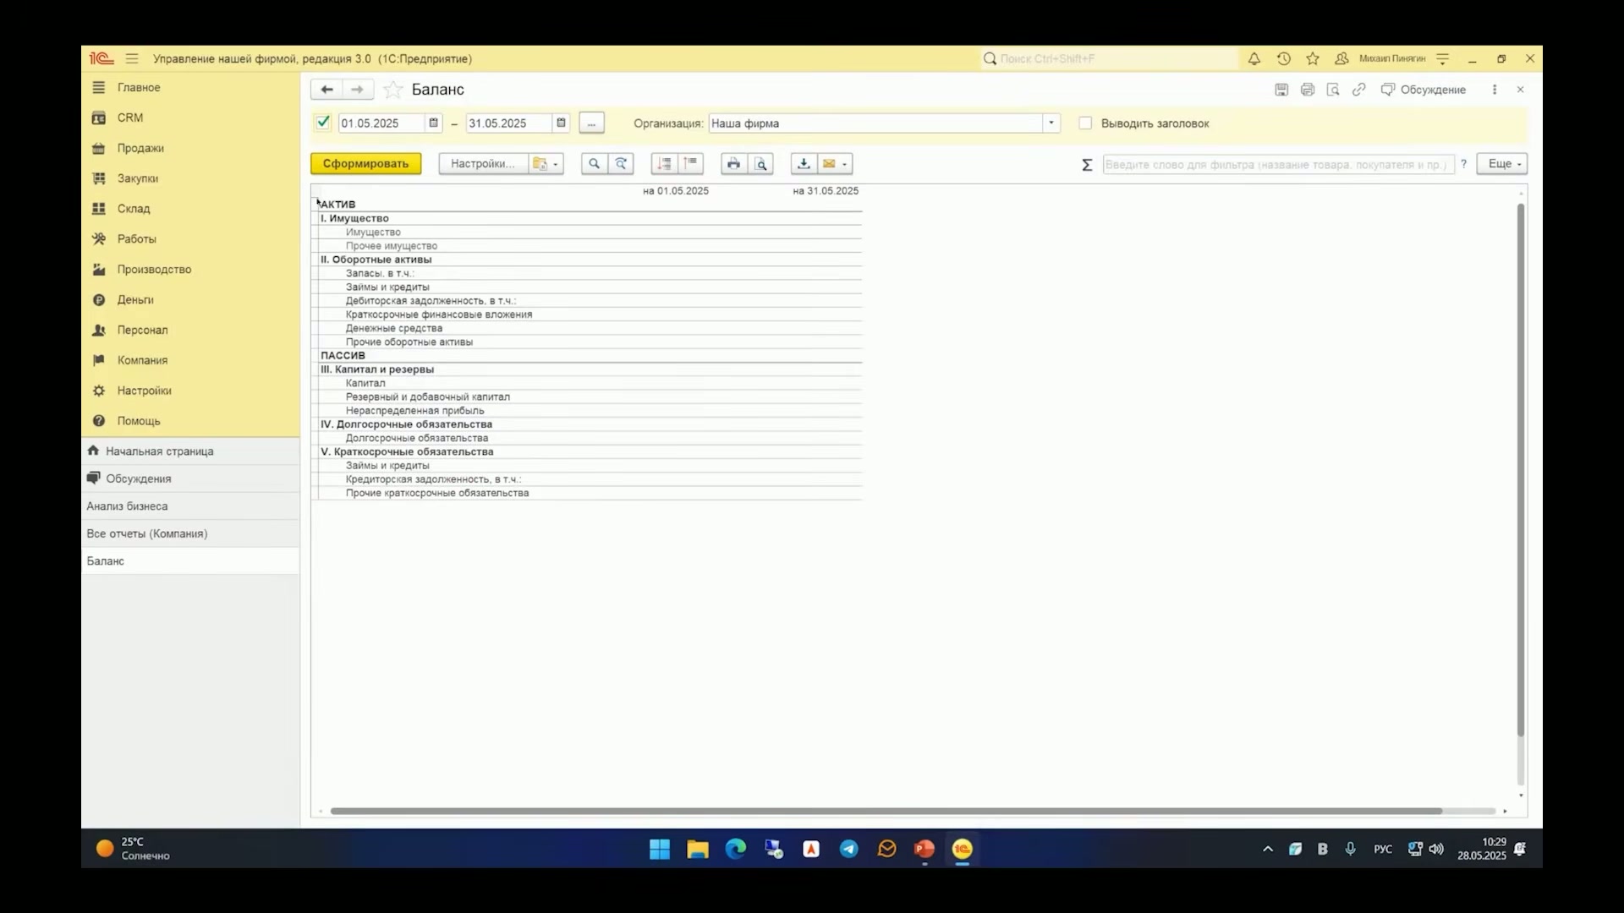This screenshot has width=1624, height=913.
Task: Click the find-next magnifier icon
Action: coord(621,164)
